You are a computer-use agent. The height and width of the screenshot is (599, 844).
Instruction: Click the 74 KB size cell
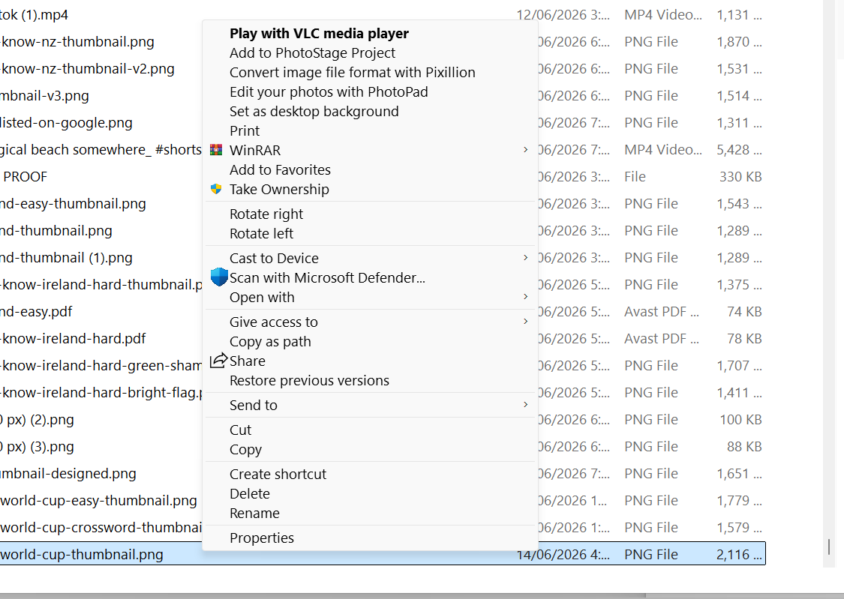coord(744,312)
